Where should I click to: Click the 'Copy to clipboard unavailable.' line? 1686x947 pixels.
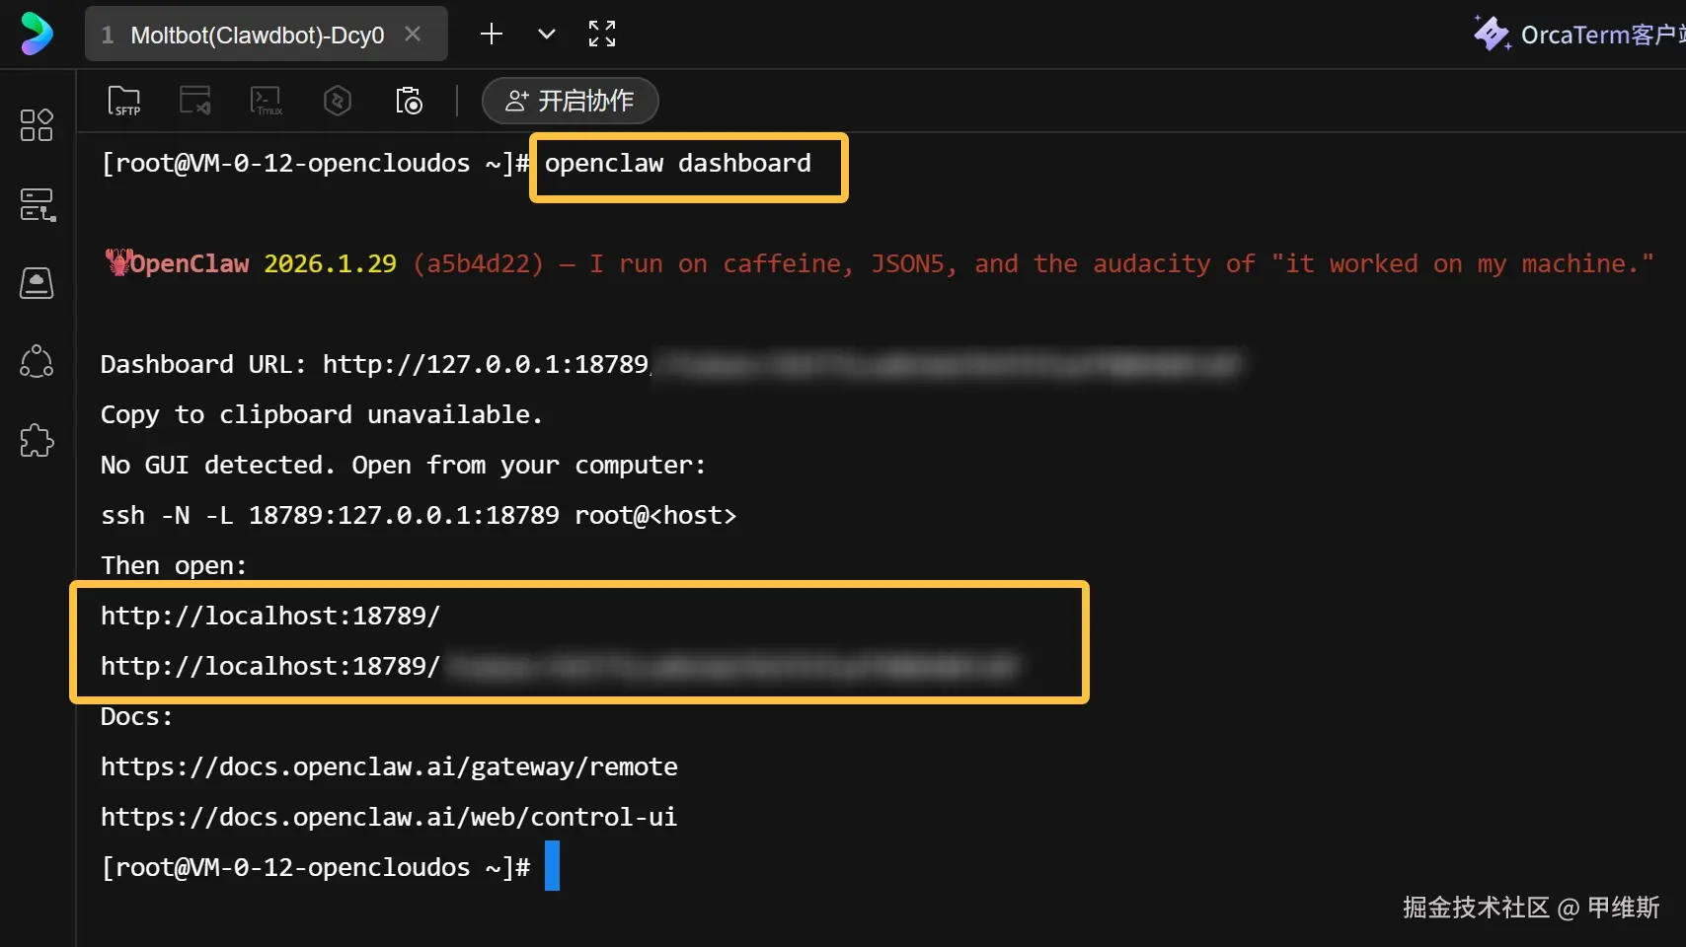click(x=322, y=414)
